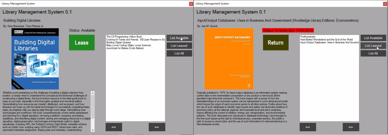
Task: Click the description scrollbar up arrow in the left window
Action: coord(93,93)
